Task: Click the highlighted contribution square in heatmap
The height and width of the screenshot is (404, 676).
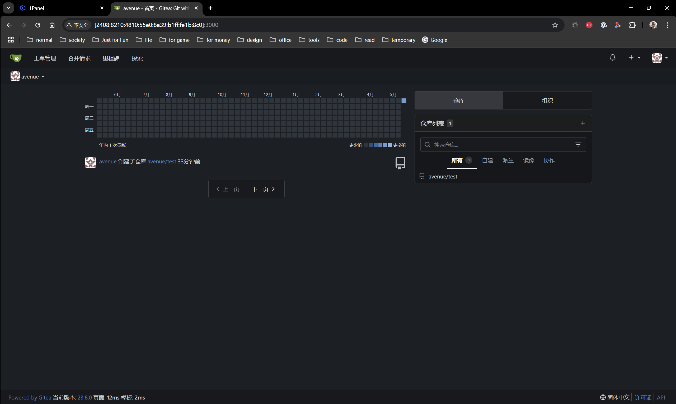Action: 404,101
